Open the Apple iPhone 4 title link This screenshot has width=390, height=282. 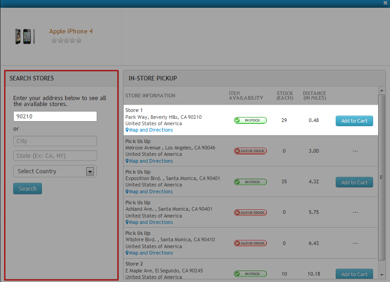click(x=71, y=32)
